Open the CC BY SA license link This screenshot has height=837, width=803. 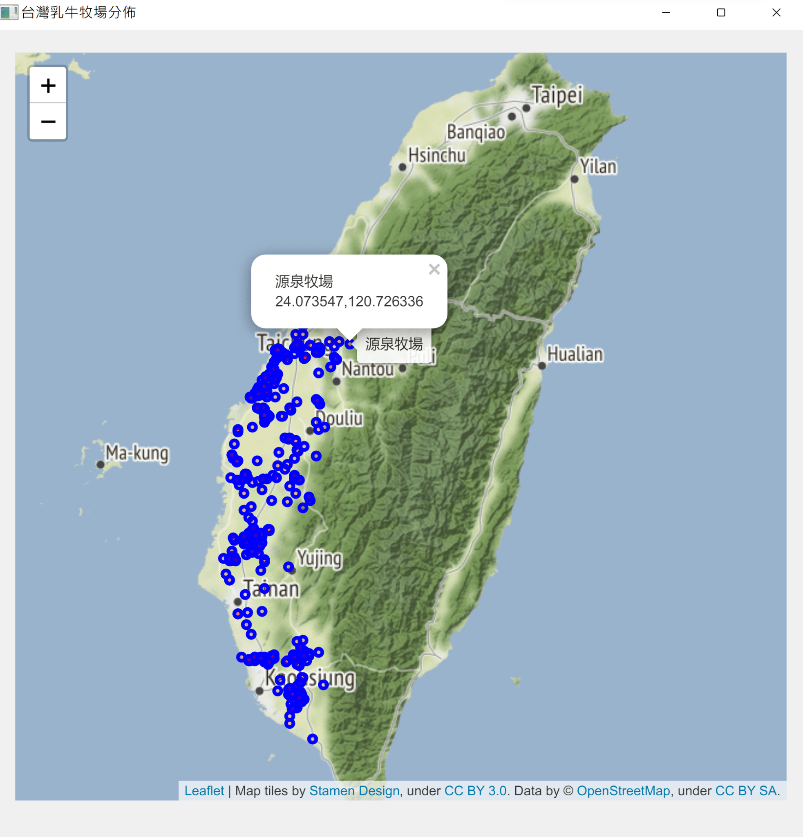click(x=745, y=791)
